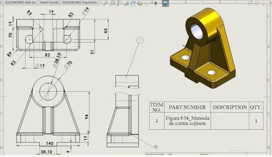Image resolution: width=272 pixels, height=157 pixels.
Task: Toggle the Hide/Show Items eye icon
Action: [x=156, y=3]
